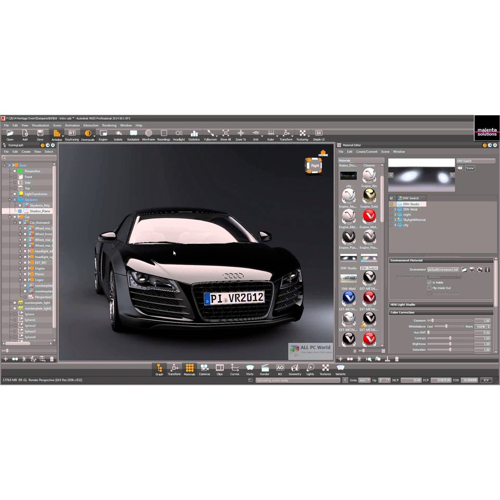Screen dimensions: 500x500
Task: Check the box for ENV-Wald environment
Action: point(391,209)
